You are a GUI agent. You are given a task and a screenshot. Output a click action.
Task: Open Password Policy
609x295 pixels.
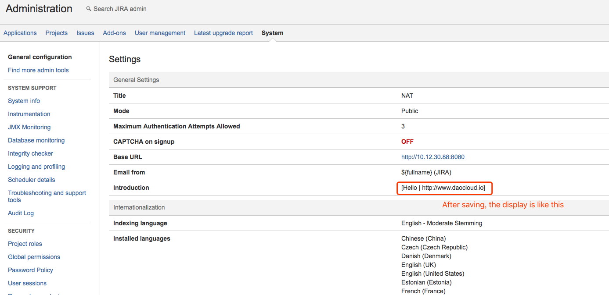[30, 270]
